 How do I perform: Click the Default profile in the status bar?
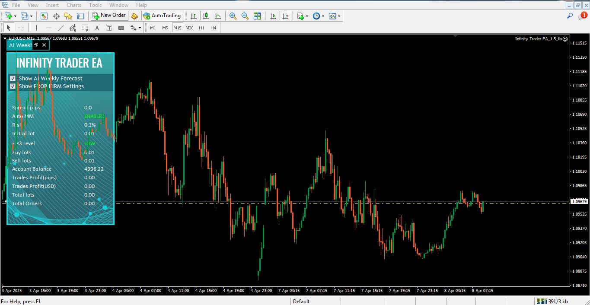[x=301, y=301]
